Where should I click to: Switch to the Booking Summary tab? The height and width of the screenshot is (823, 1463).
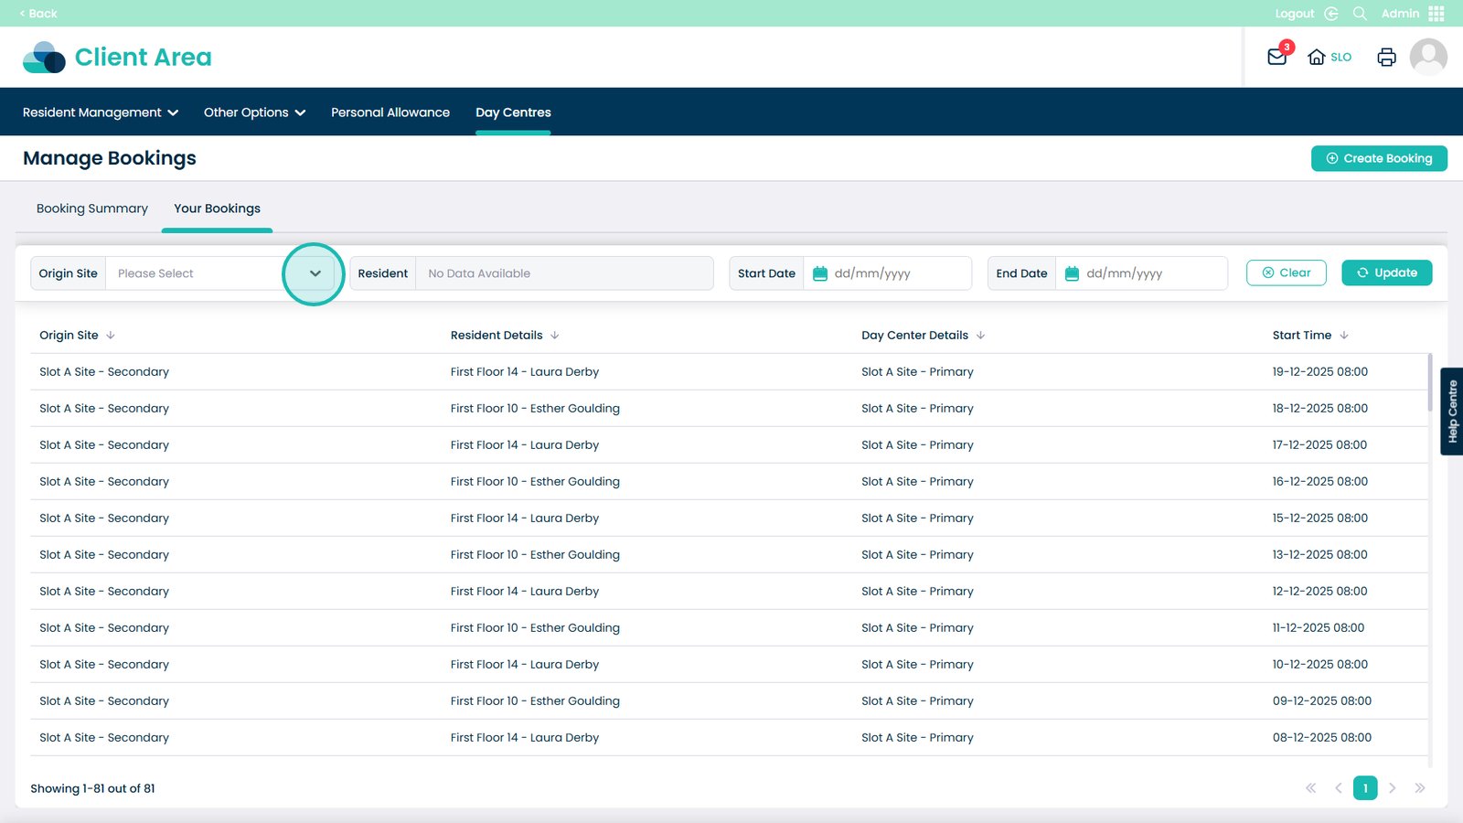(92, 208)
